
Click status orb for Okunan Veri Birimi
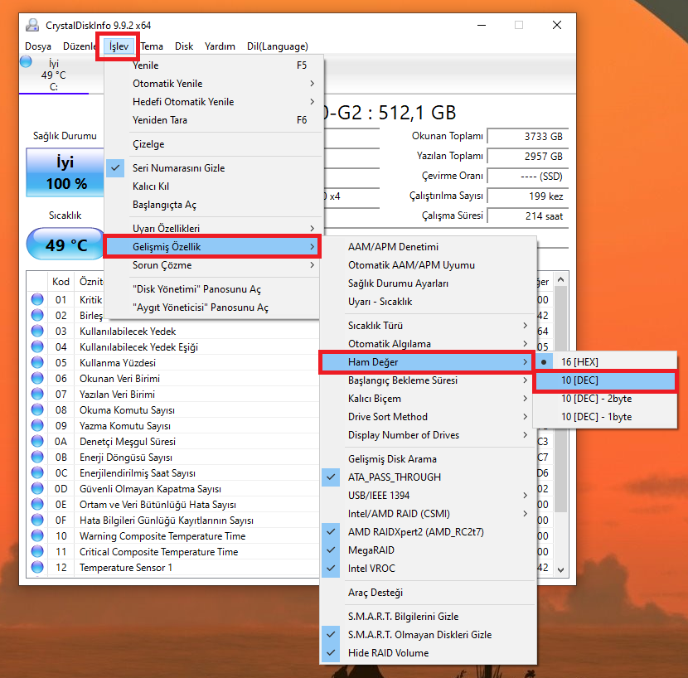(x=37, y=378)
